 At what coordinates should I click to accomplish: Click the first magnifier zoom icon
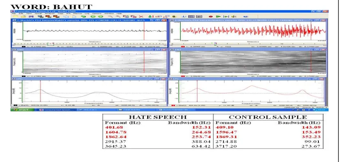click(x=111, y=16)
